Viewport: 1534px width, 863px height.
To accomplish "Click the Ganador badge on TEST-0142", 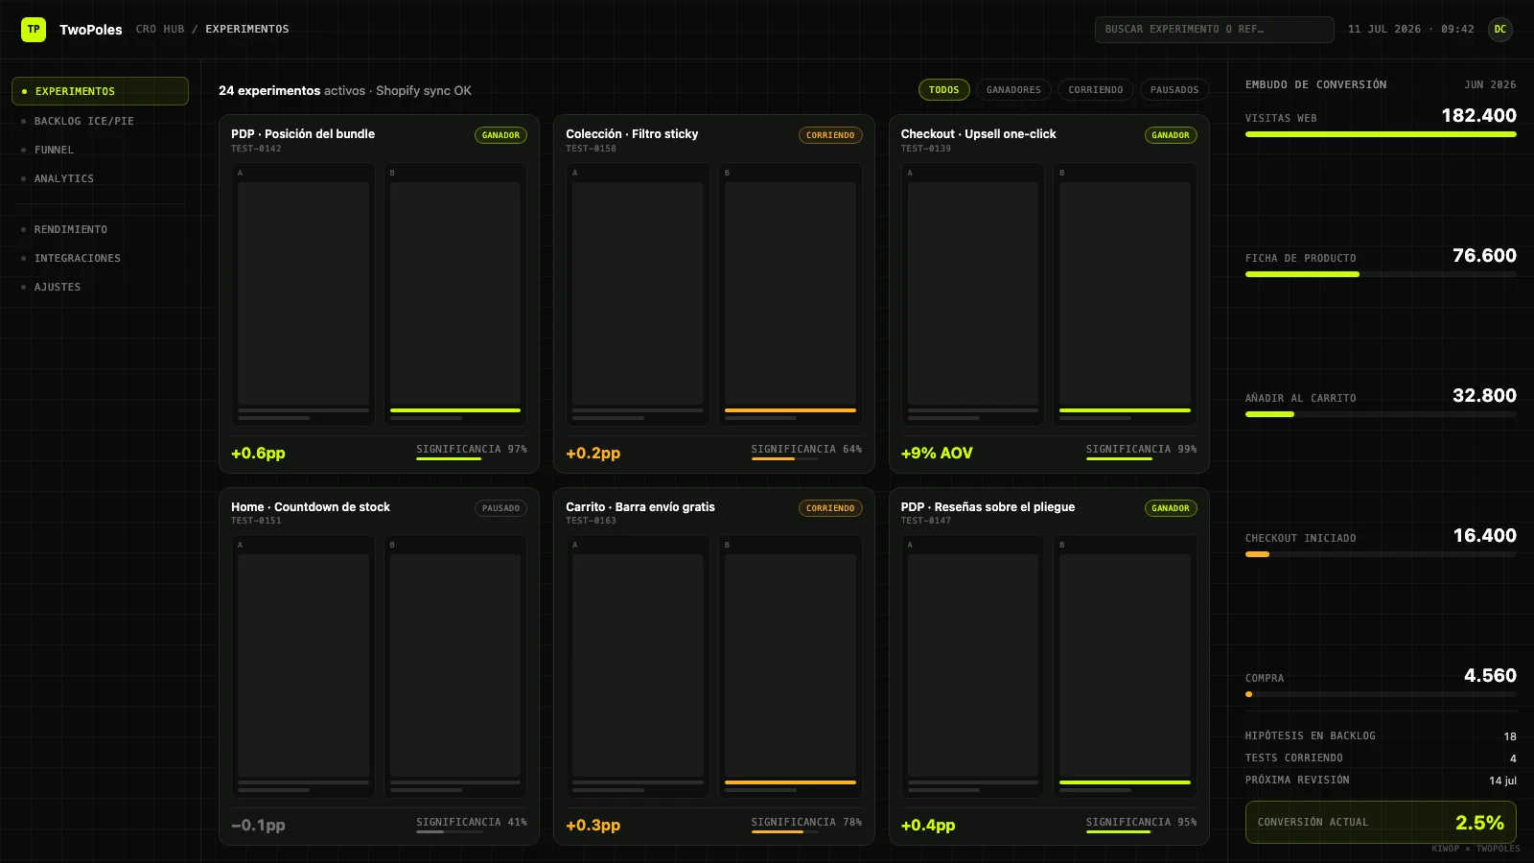I will tap(500, 135).
